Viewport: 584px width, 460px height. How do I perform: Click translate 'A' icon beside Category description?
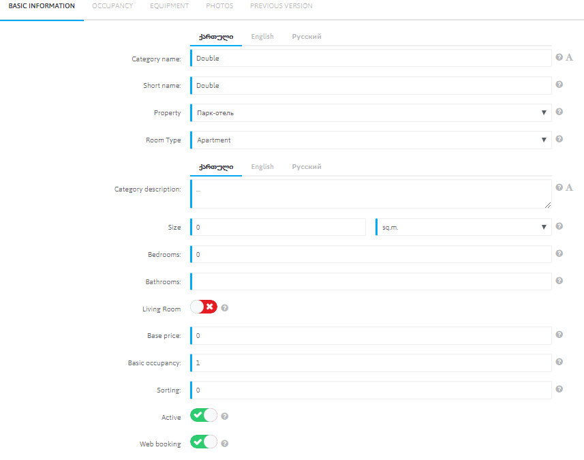pos(569,187)
